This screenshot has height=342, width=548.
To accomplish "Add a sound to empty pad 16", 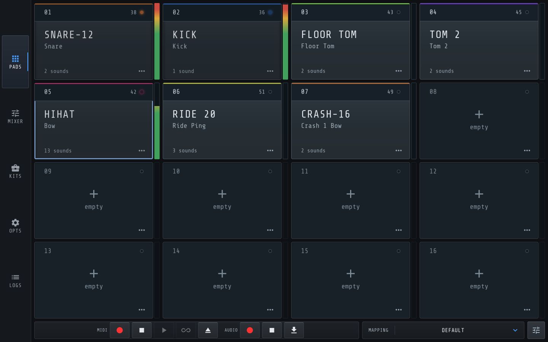I will (x=479, y=274).
